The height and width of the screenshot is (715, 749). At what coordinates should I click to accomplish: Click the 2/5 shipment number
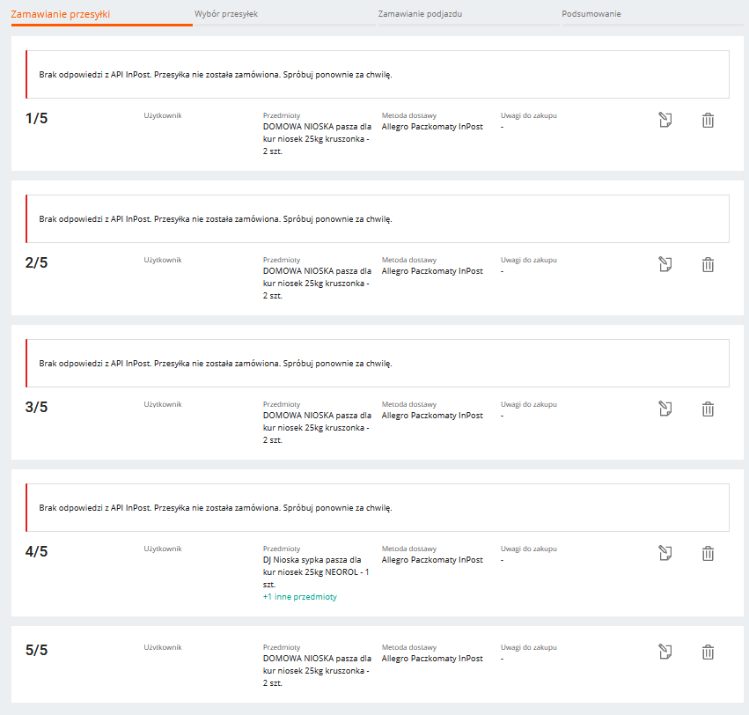click(x=36, y=263)
